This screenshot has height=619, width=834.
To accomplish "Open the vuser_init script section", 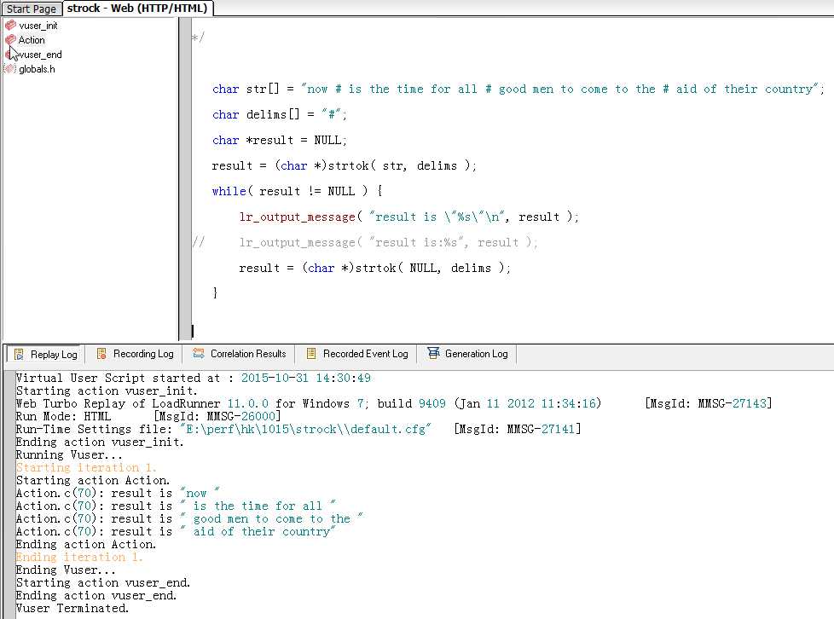I will [38, 26].
